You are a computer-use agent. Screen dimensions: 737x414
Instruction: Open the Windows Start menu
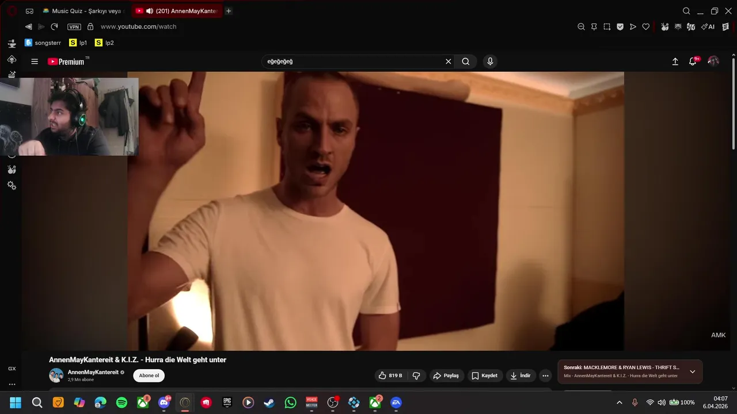click(x=16, y=402)
